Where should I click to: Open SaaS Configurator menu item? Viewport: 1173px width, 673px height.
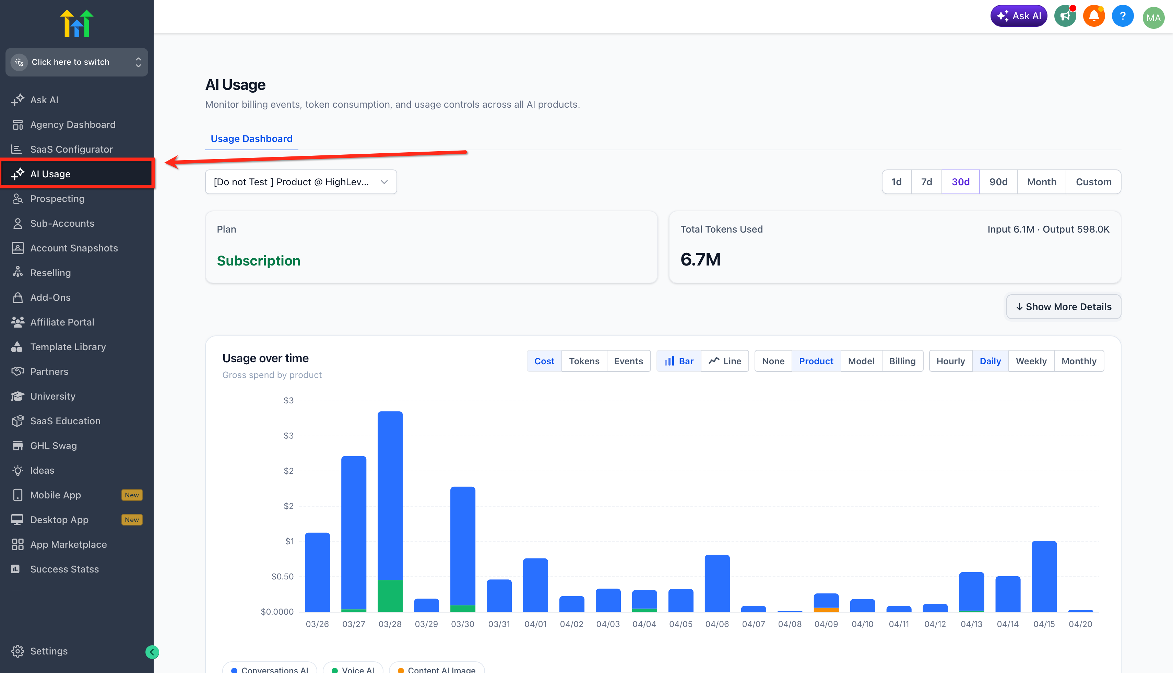click(x=71, y=149)
